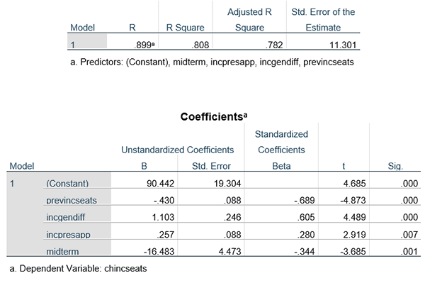Click incgendiff B value 1.103
The image size is (425, 283).
coord(163,217)
